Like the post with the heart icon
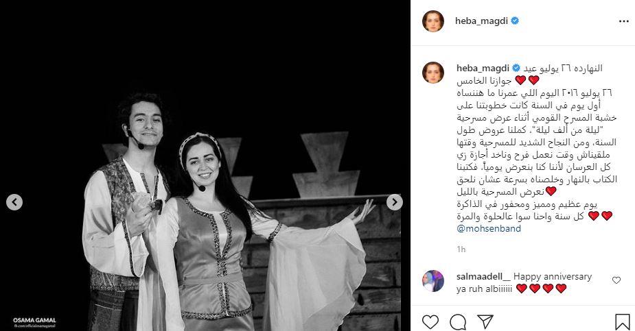The height and width of the screenshot is (331, 635). tap(430, 322)
